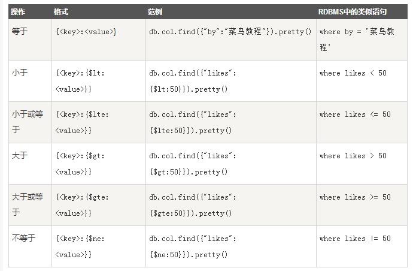
Task: Click the 格式 column header
Action: (99, 11)
